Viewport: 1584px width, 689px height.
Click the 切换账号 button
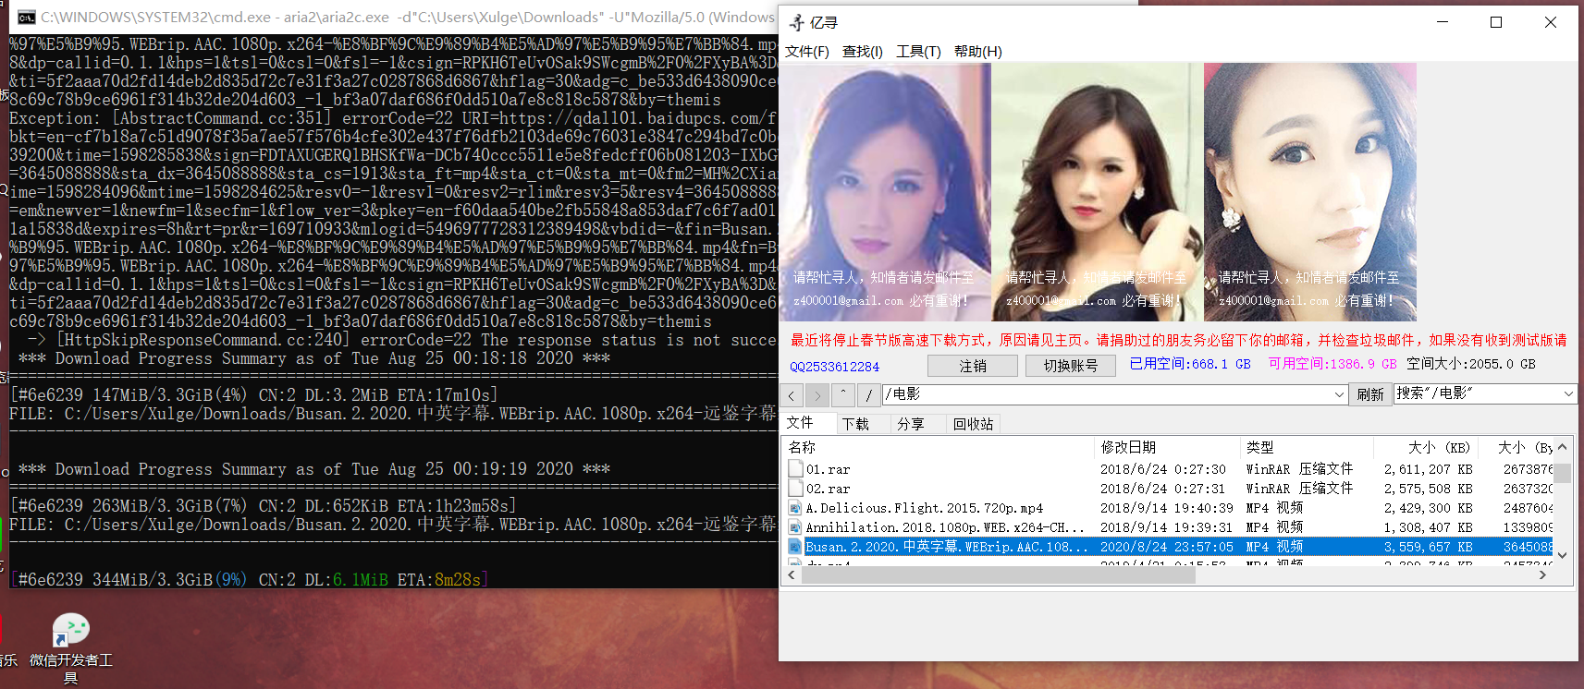point(1071,366)
